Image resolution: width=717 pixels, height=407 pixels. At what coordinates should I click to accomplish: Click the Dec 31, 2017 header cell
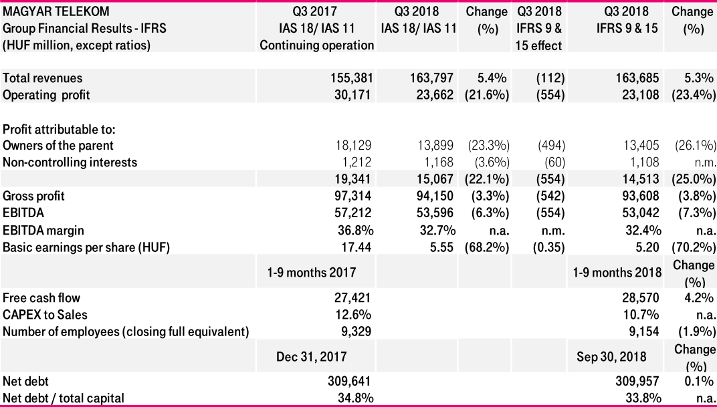[x=312, y=356]
